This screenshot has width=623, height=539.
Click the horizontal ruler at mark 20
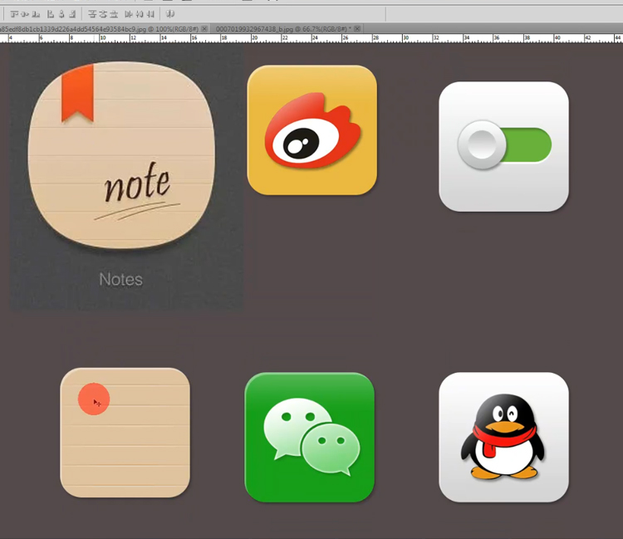255,38
